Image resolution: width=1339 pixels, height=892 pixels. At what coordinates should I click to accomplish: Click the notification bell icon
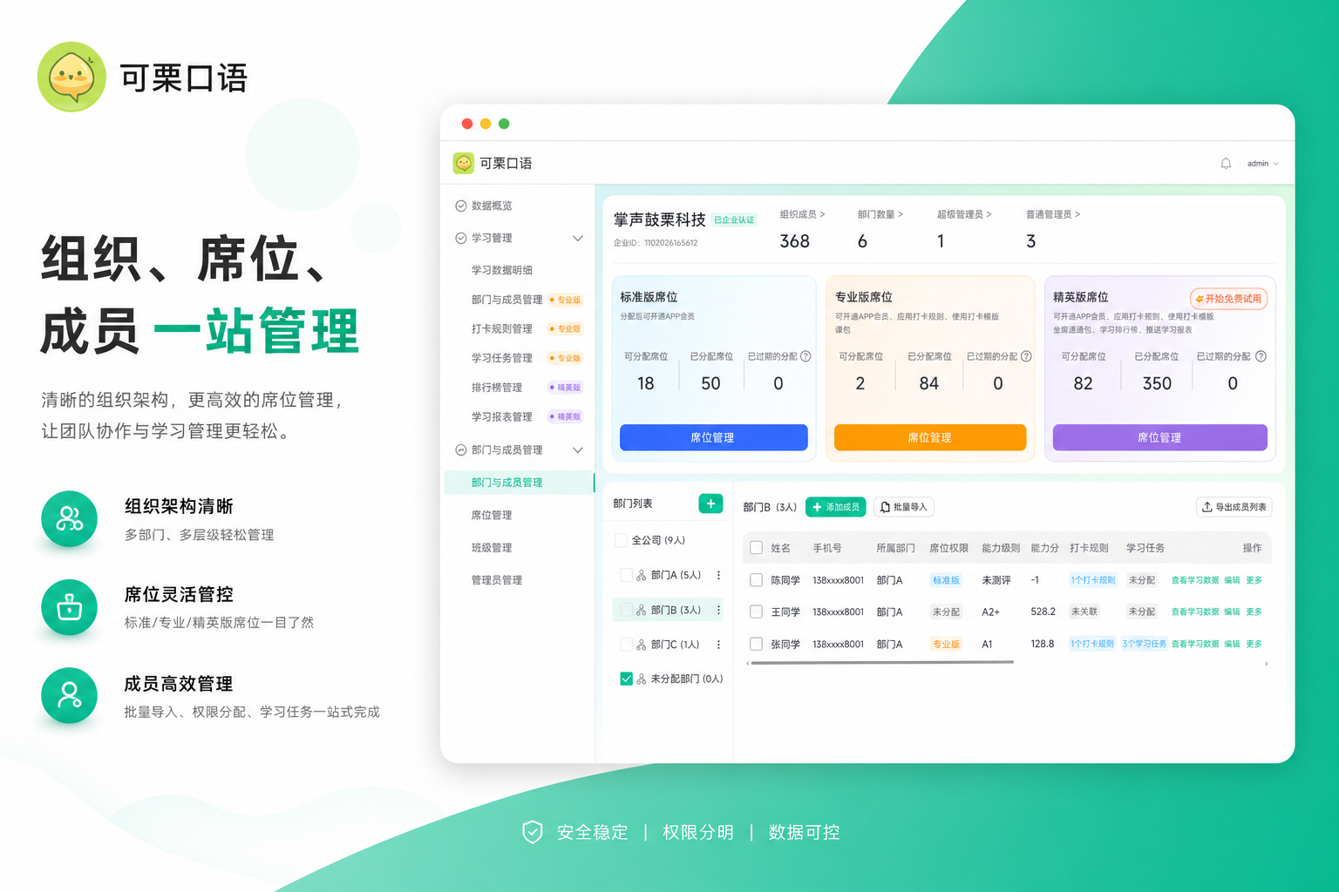click(x=1226, y=164)
